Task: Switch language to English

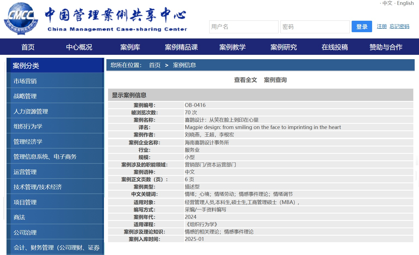Action: [405, 3]
